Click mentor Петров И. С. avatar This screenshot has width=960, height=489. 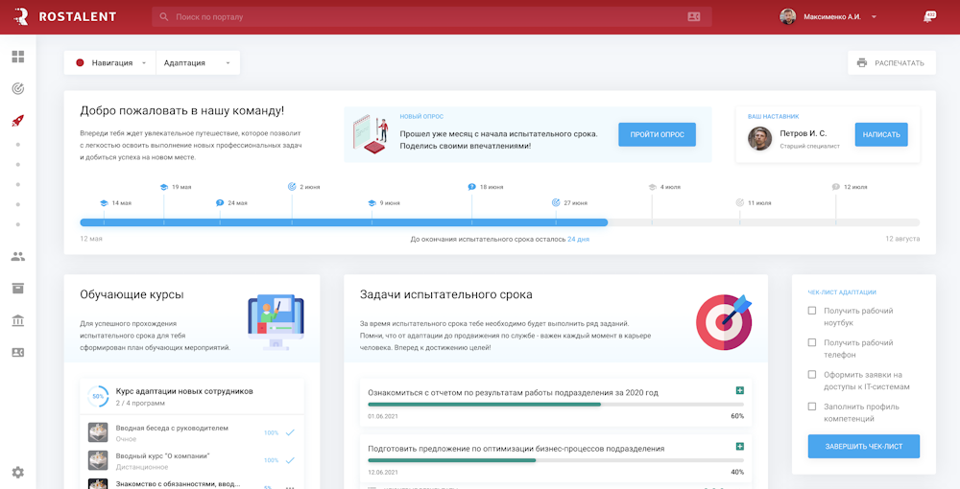[x=759, y=138]
